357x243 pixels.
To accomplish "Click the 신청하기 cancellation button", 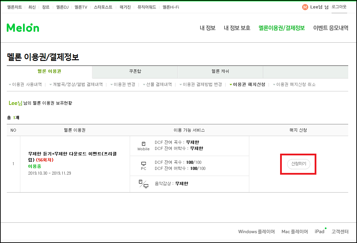I will [x=298, y=164].
